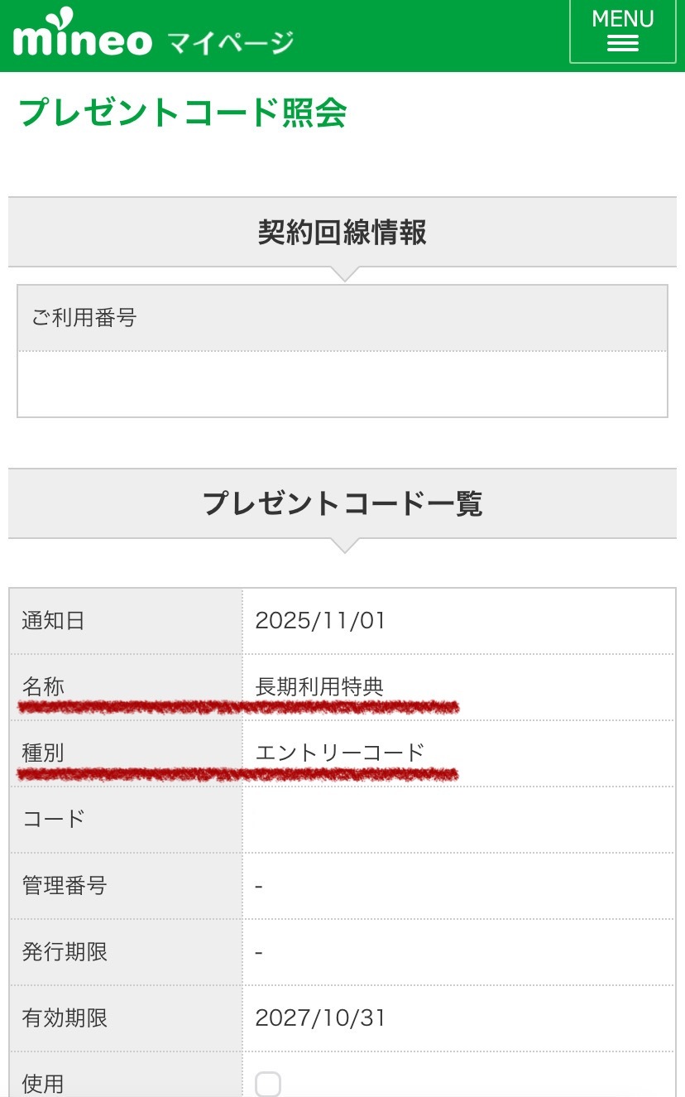Screen dimensions: 685x1097
Task: Click the マイページ header text
Action: [x=230, y=41]
